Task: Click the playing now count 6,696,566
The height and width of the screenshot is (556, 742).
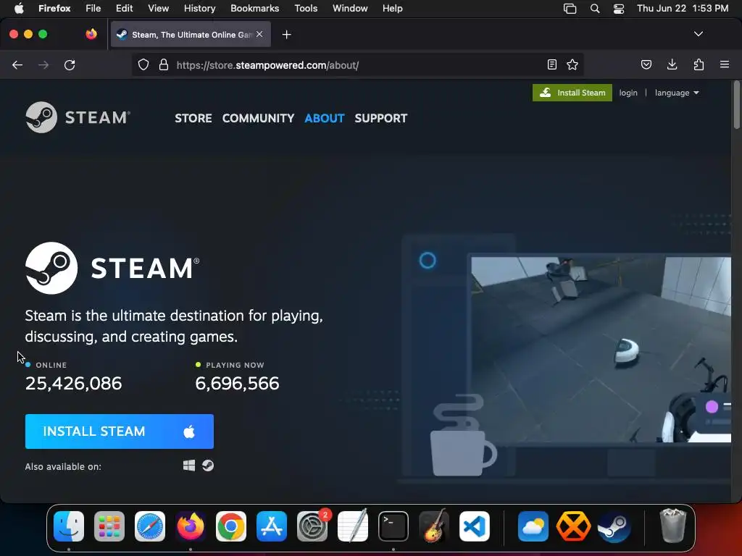Action: (x=237, y=383)
